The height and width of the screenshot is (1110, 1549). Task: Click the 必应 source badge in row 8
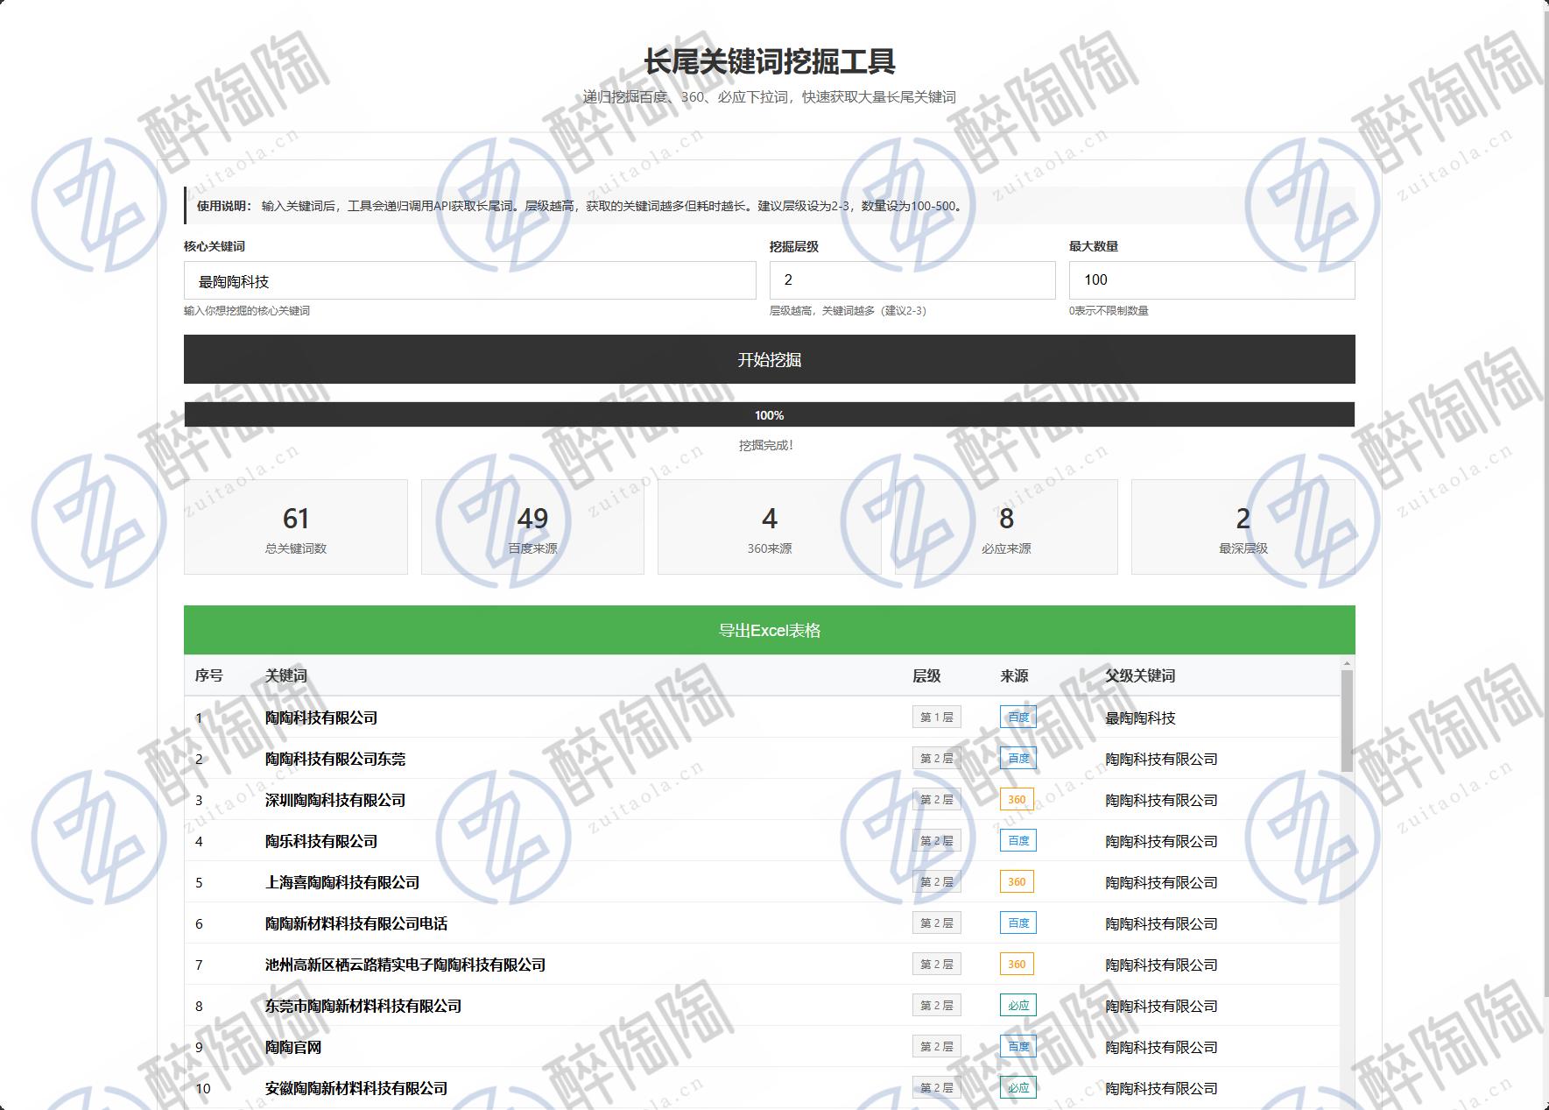pos(1017,1006)
